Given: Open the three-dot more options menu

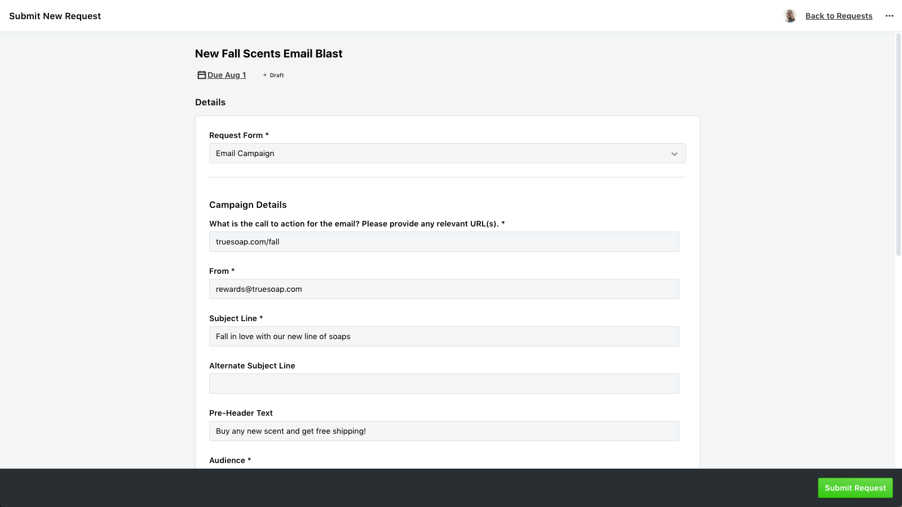Looking at the screenshot, I should (x=890, y=16).
